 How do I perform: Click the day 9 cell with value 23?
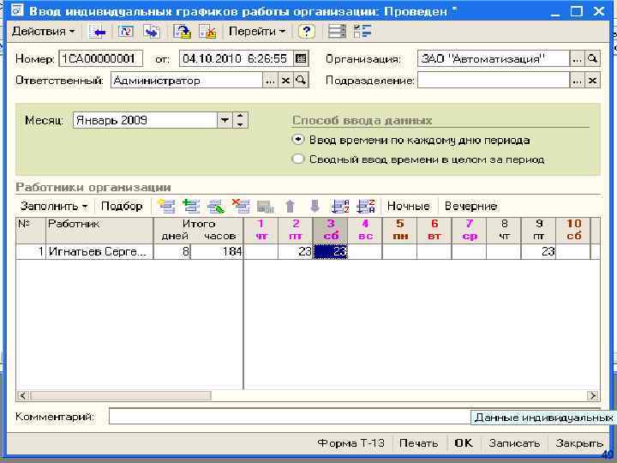[x=538, y=251]
